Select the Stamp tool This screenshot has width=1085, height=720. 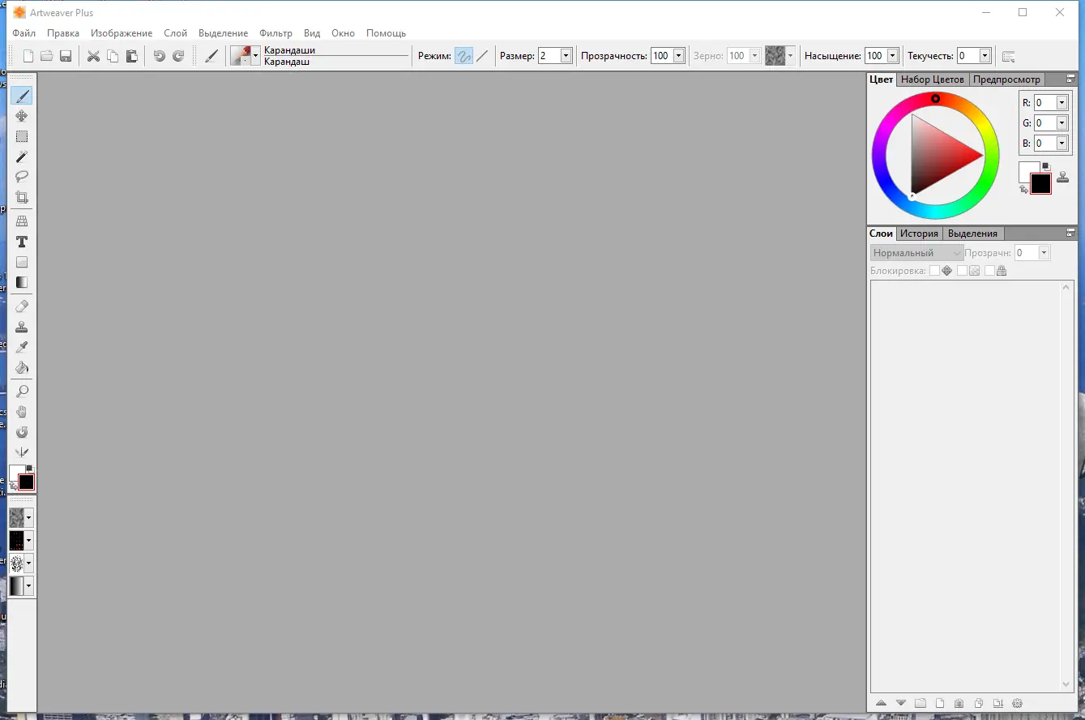tap(22, 327)
